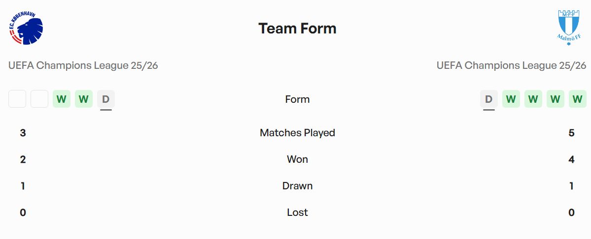
Task: Click Malmö's first W badge after the D
Action: 511,99
